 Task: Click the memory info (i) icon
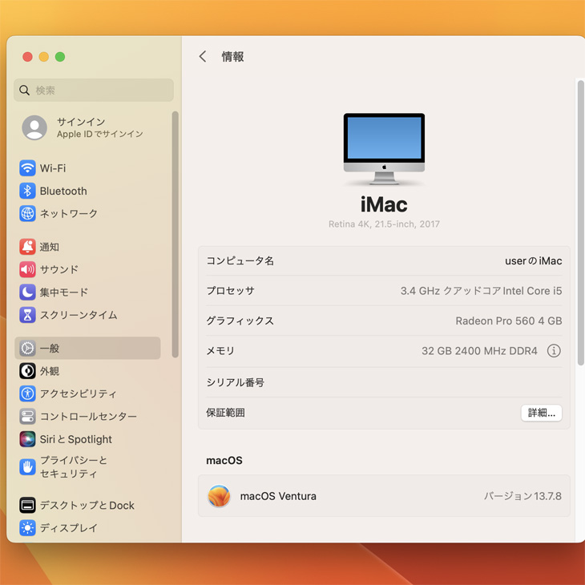(554, 351)
